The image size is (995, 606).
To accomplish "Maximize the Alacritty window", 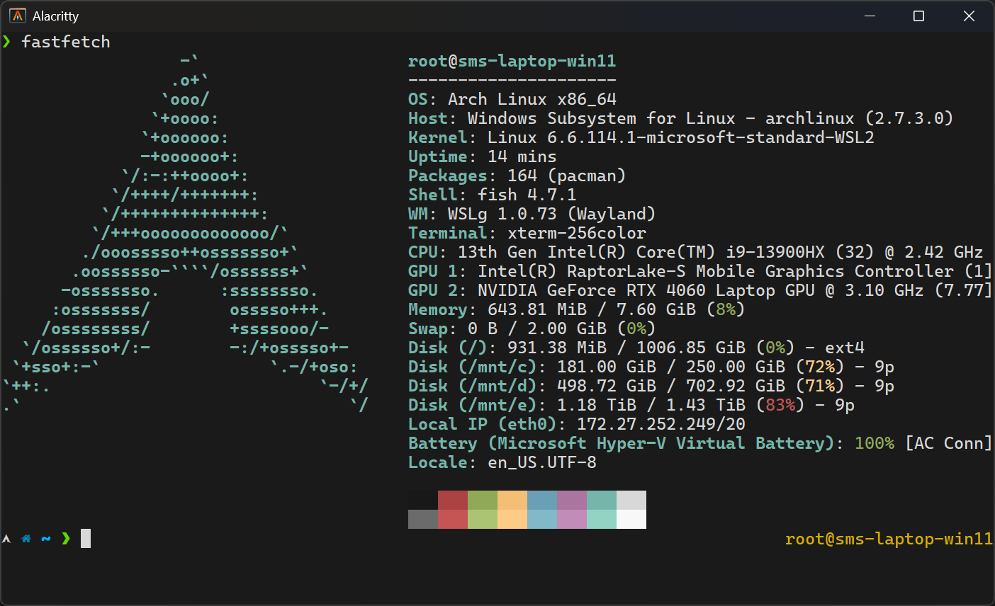I will 919,16.
